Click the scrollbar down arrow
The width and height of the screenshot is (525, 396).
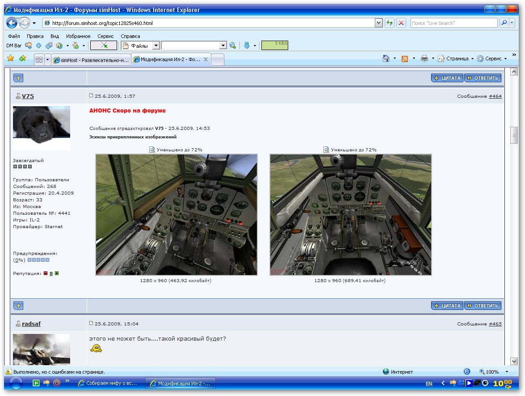514,361
